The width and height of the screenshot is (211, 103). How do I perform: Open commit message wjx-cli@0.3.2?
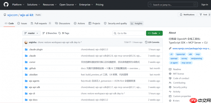tap(94, 100)
